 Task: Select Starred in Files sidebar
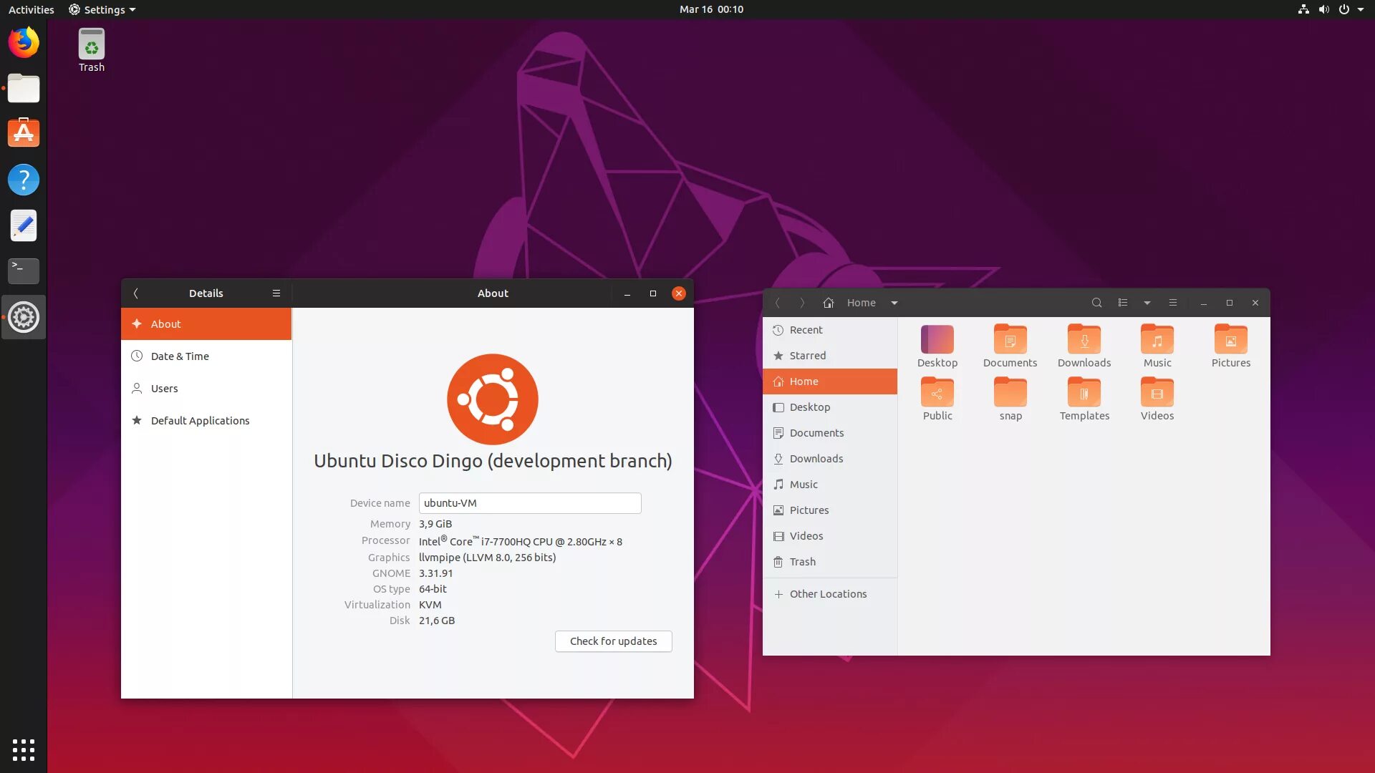coord(807,356)
